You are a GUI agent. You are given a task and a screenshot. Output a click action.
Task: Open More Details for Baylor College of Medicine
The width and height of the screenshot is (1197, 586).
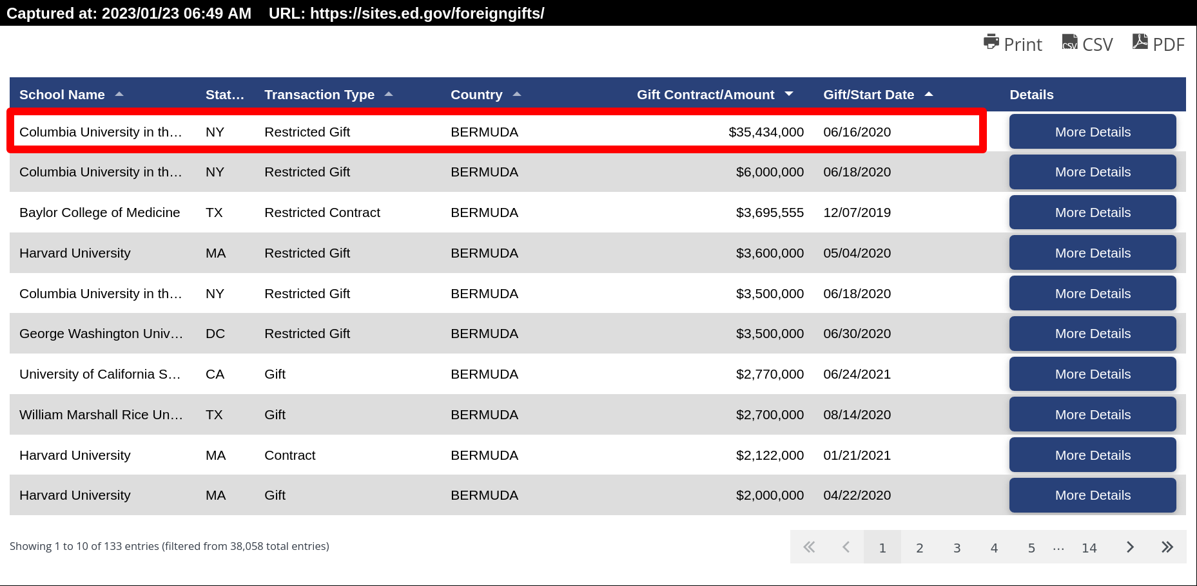[1093, 213]
